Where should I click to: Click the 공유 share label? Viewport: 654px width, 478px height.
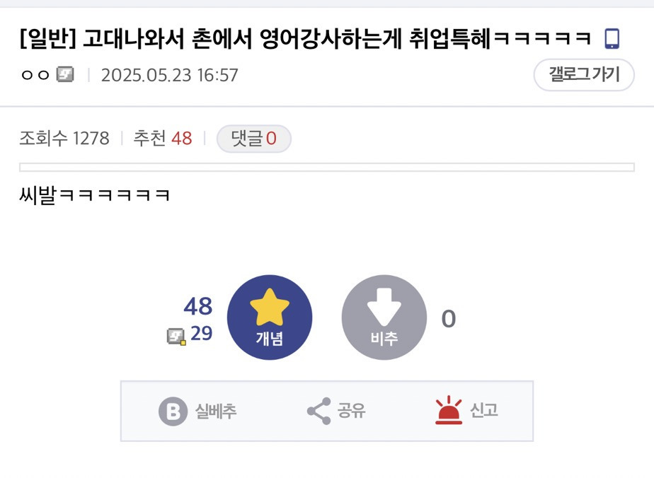351,411
